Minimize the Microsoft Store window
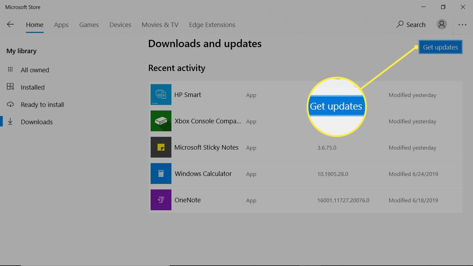Image resolution: width=473 pixels, height=266 pixels. (423, 7)
